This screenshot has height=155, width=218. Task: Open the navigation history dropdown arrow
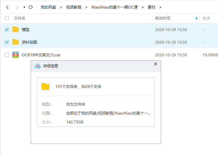24,7
